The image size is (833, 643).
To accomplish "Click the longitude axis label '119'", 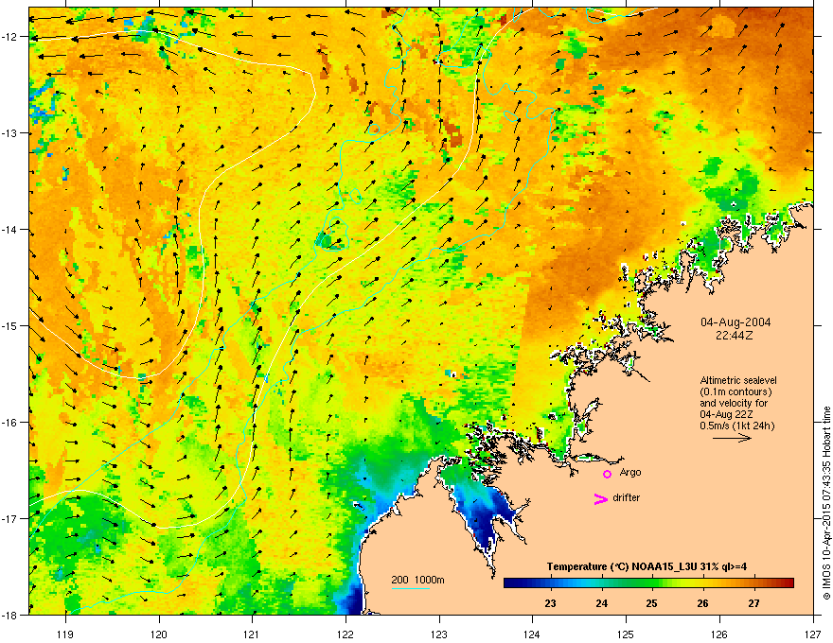I will [x=65, y=634].
